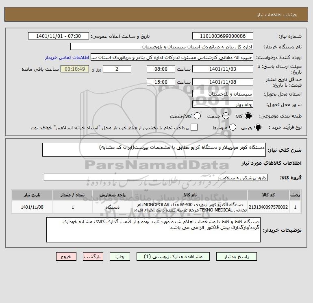Click the خروج exit button

point(66,257)
